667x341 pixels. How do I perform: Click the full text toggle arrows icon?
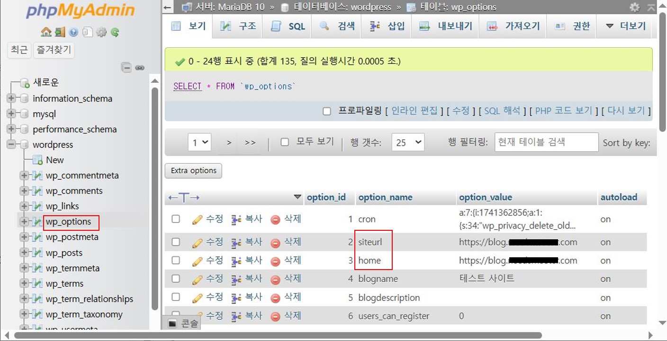pyautogui.click(x=184, y=197)
